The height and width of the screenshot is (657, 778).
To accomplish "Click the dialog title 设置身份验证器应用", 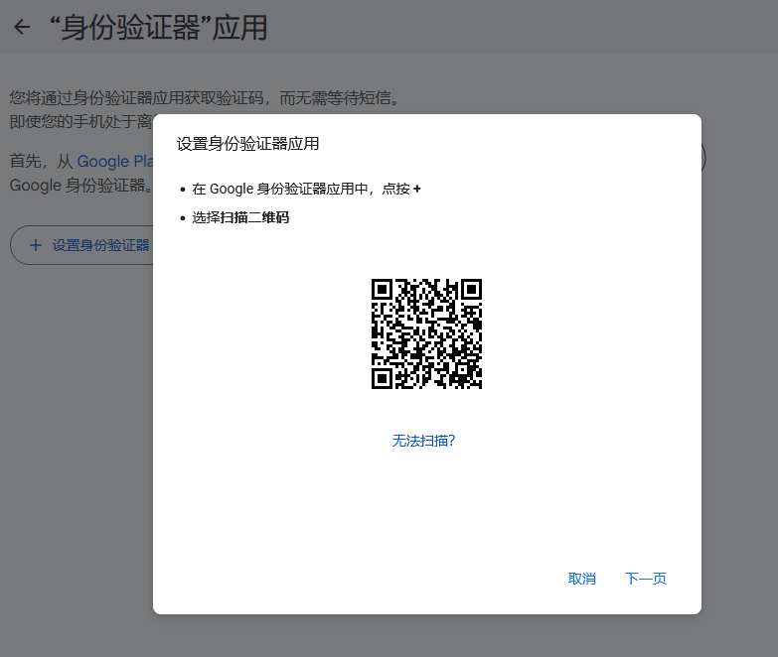I will [x=247, y=144].
